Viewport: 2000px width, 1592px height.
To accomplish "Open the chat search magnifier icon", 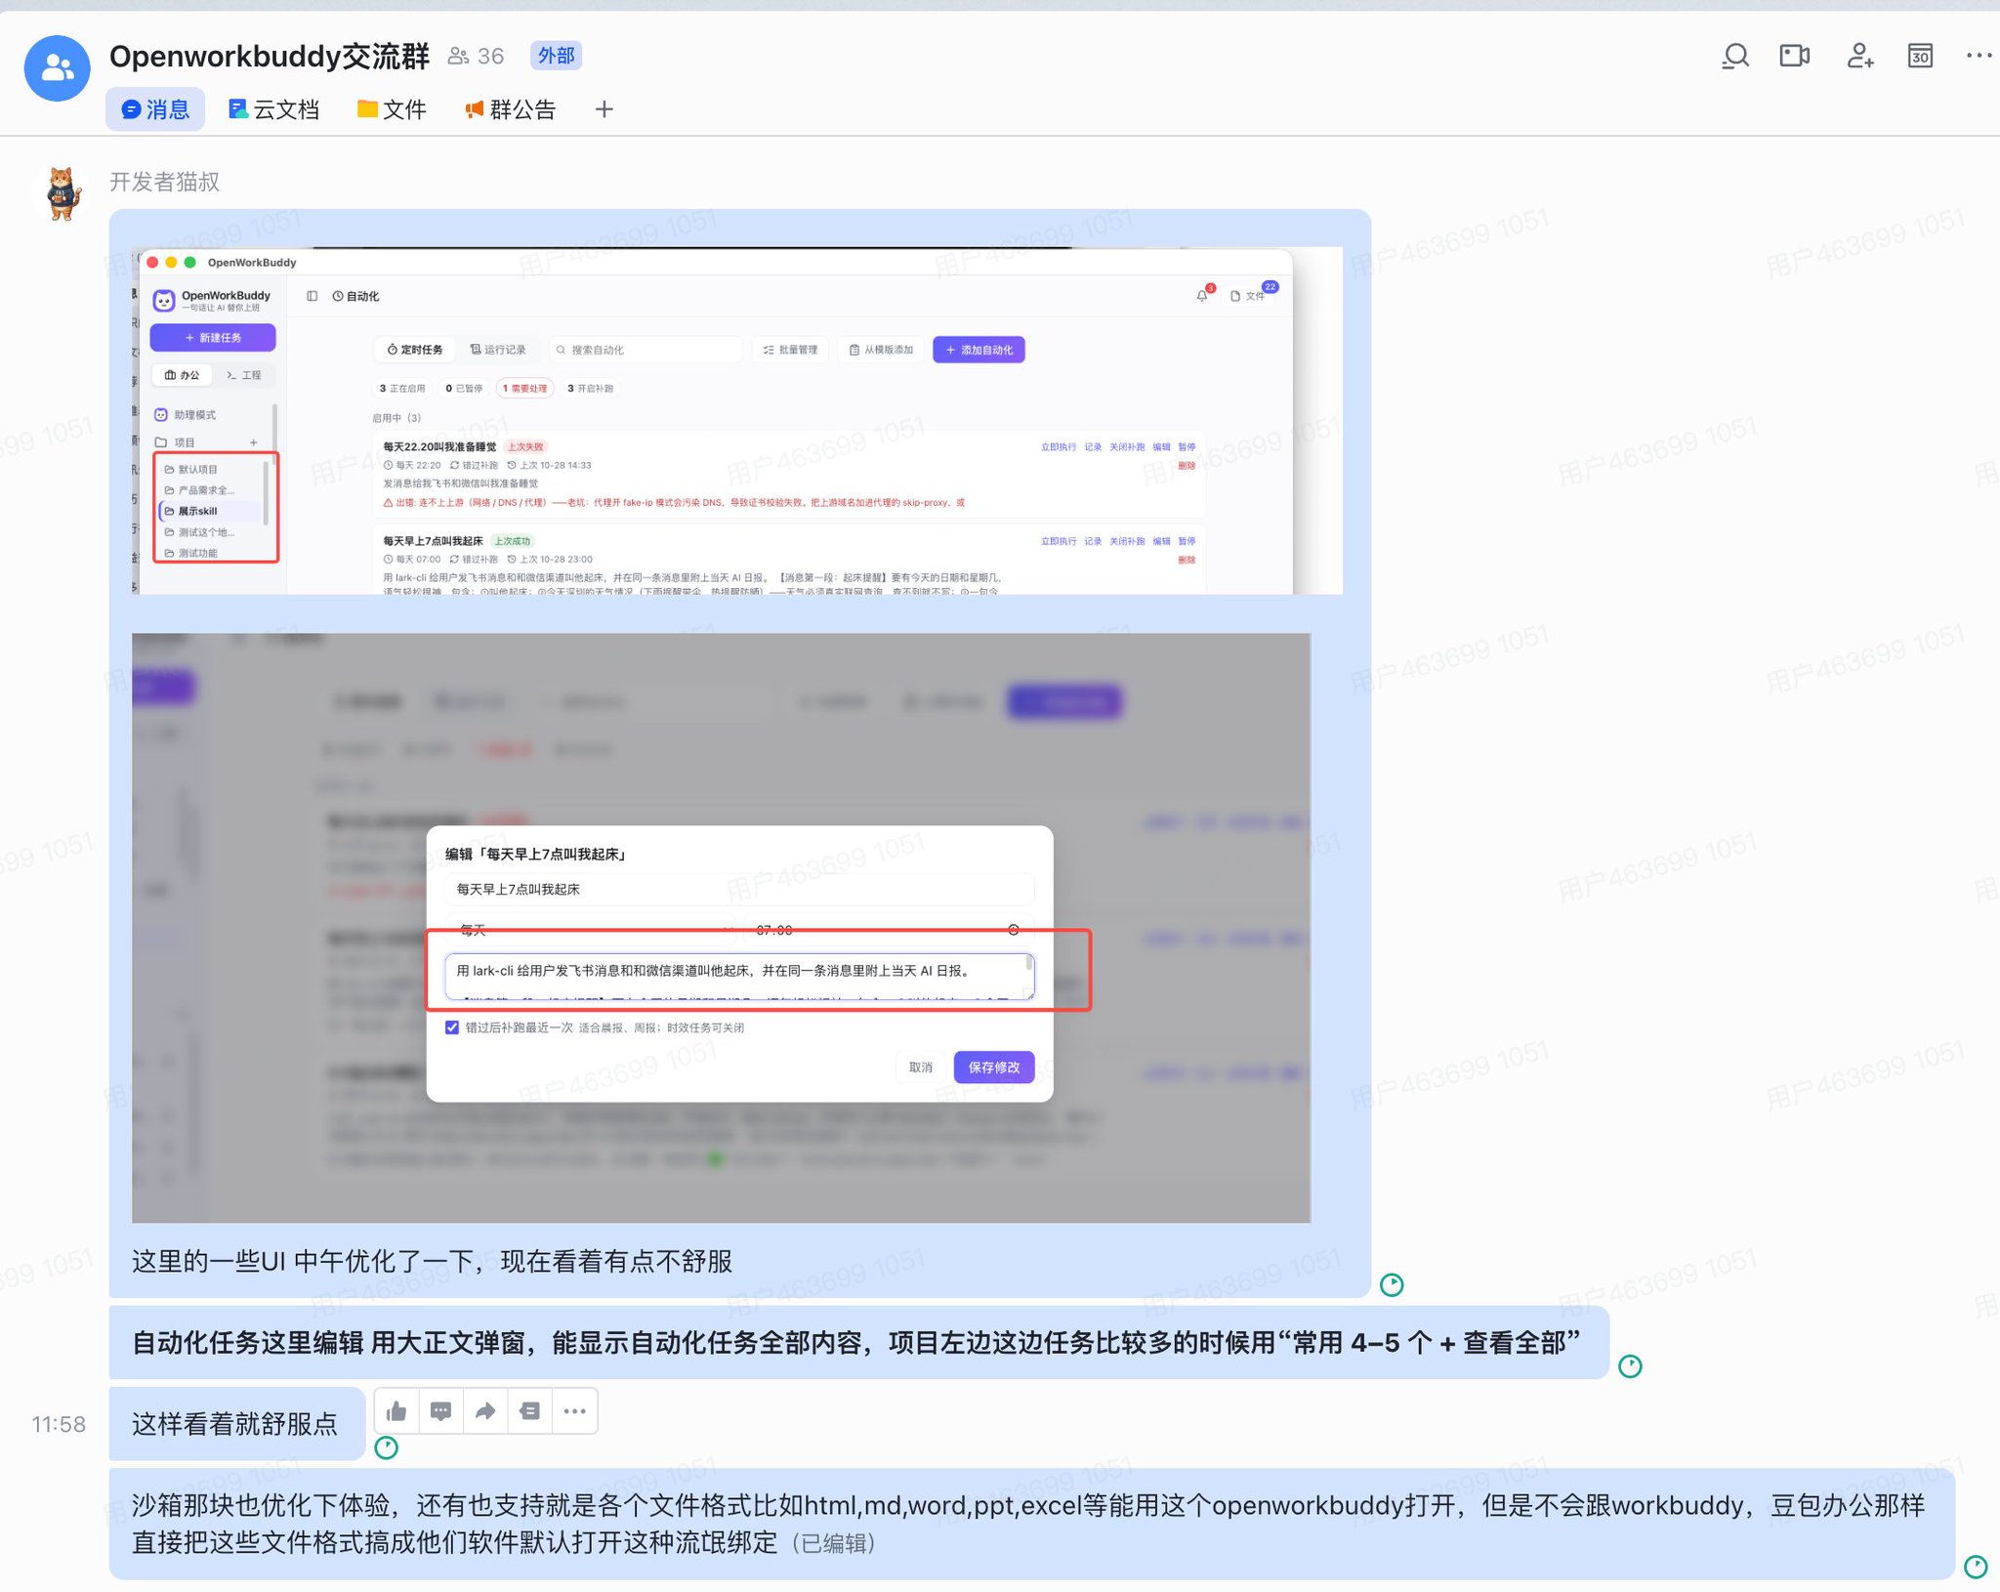I will click(x=1734, y=56).
